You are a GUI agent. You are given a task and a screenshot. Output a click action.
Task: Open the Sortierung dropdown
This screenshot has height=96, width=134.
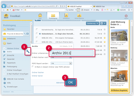[x=92, y=23]
